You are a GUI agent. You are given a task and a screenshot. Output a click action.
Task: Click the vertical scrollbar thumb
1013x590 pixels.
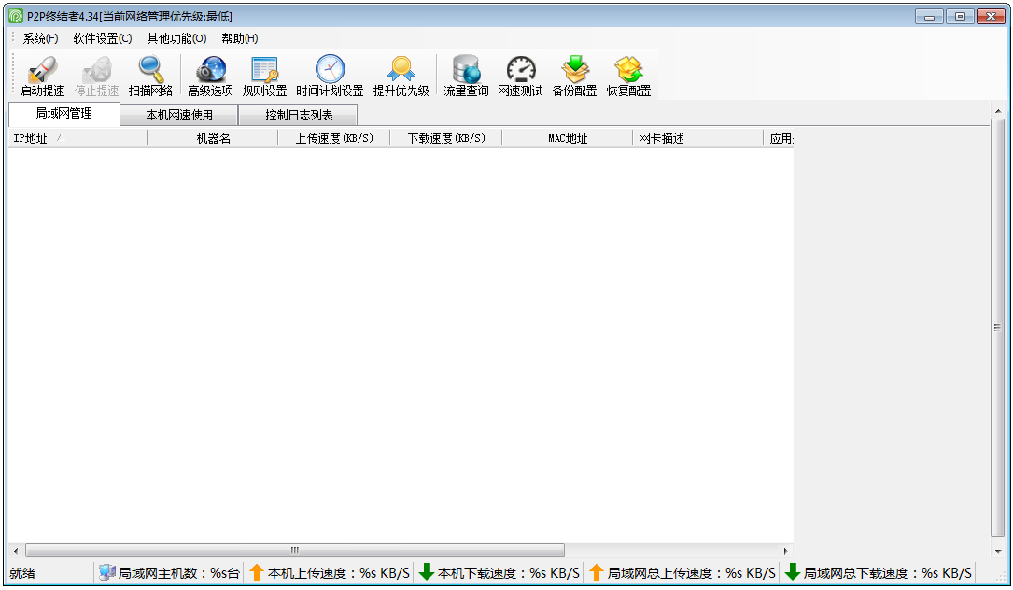tap(998, 328)
